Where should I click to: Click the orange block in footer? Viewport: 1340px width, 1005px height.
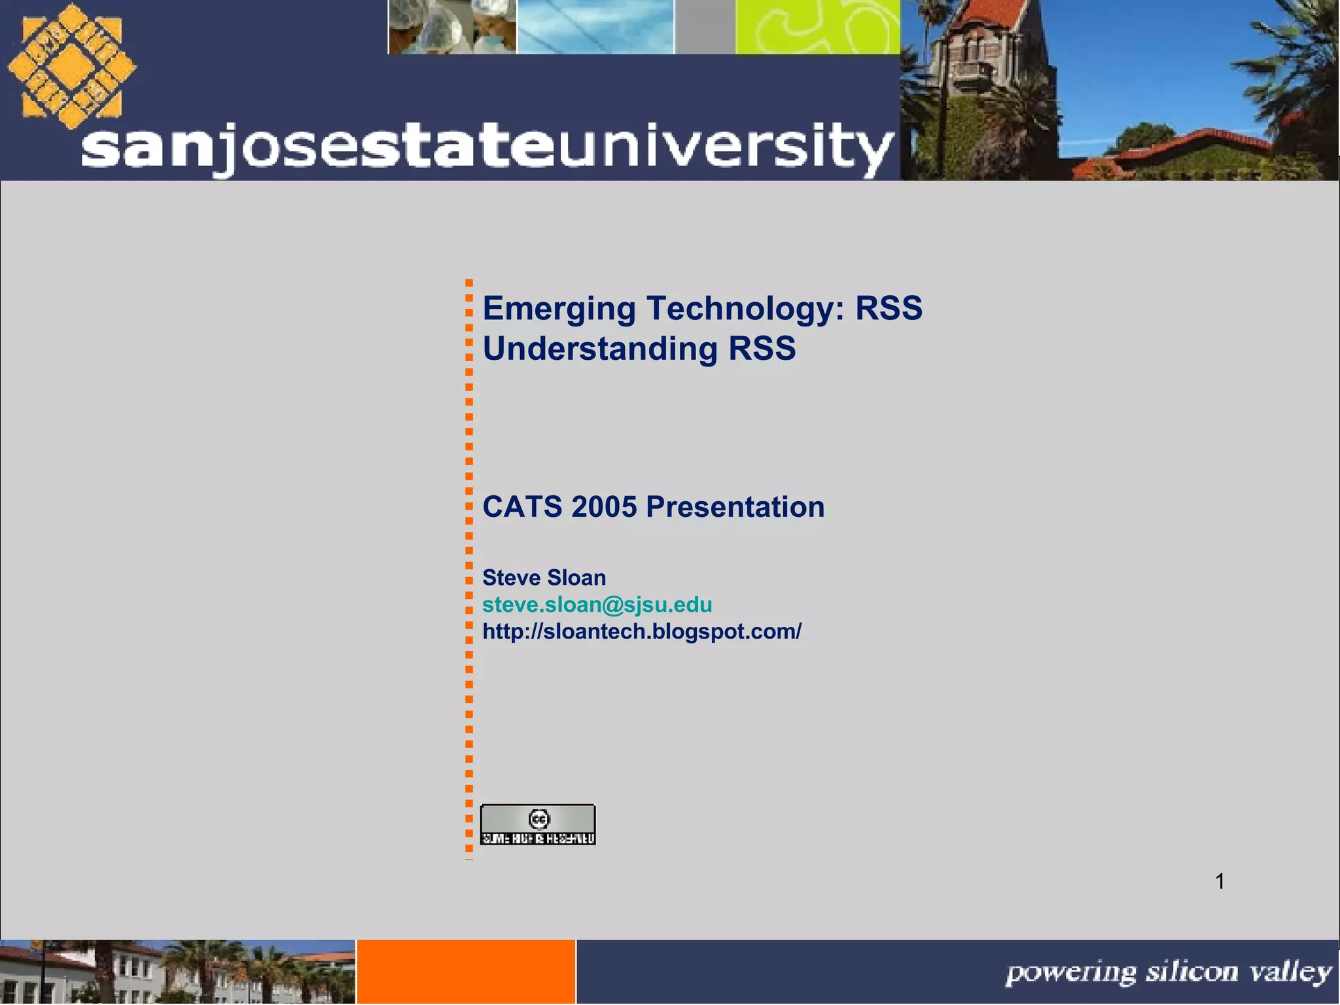[x=466, y=972]
